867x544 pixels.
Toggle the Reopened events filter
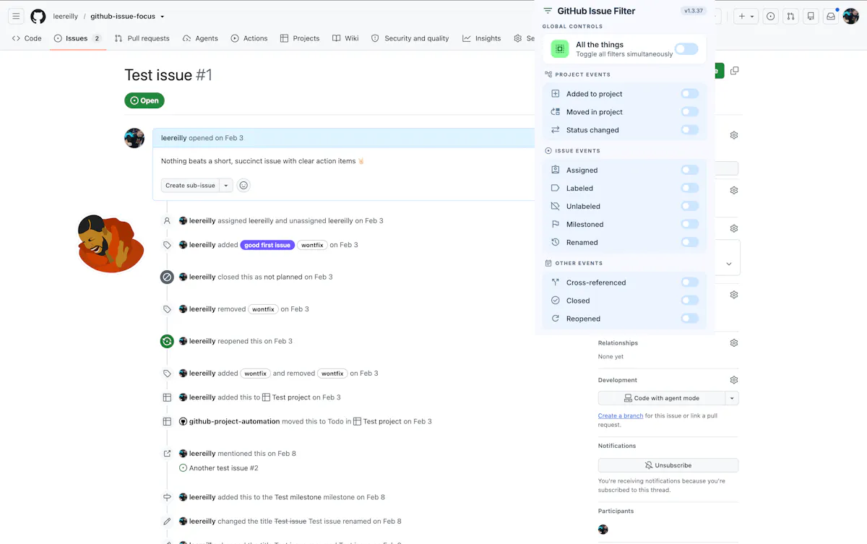[x=690, y=319]
